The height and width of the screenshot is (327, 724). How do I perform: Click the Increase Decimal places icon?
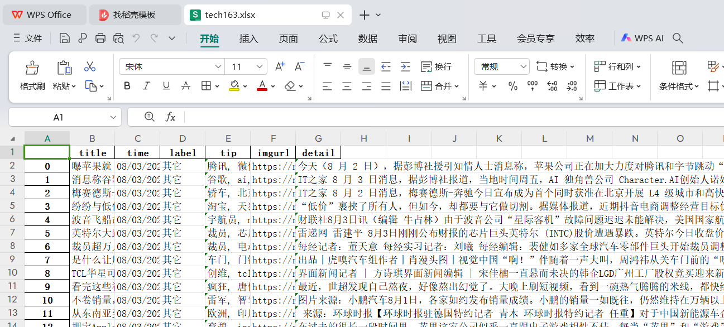(552, 86)
